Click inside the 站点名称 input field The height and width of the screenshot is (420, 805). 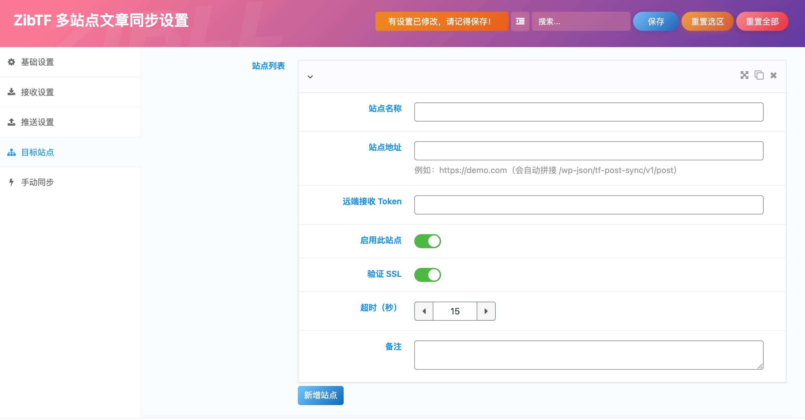[x=588, y=112]
